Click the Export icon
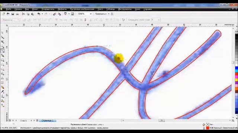The width and height of the screenshot is (238, 133). point(59,14)
